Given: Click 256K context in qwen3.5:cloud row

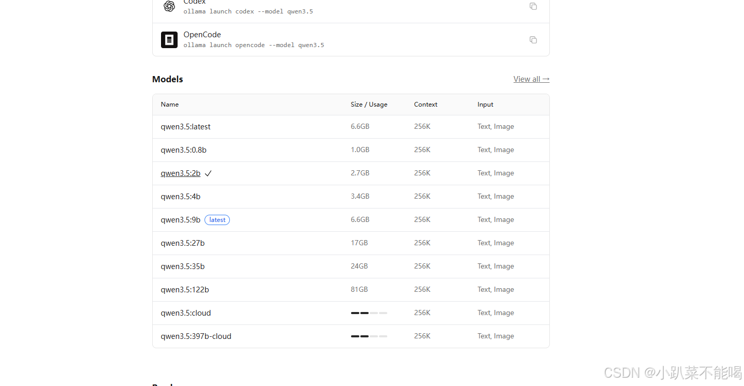Looking at the screenshot, I should [x=422, y=313].
